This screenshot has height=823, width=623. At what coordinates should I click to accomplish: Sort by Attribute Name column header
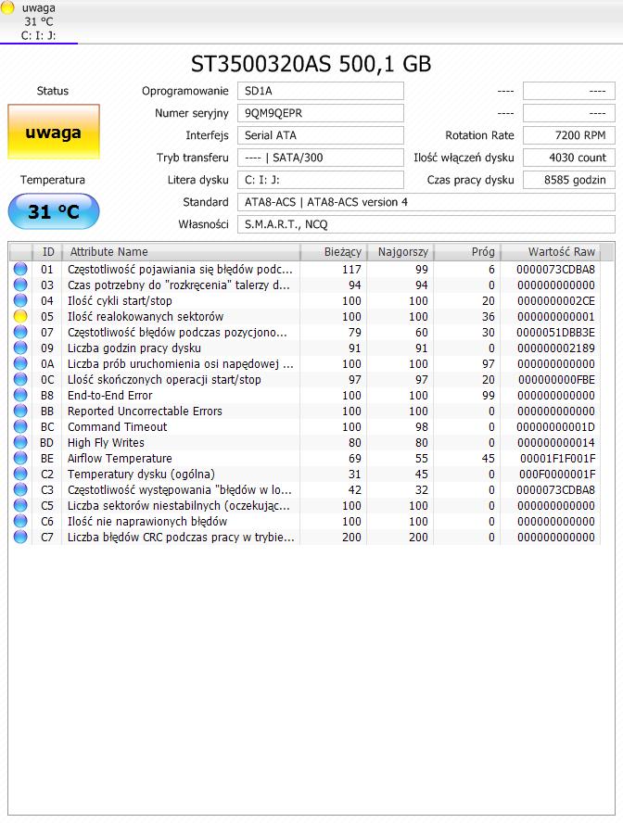[x=181, y=252]
